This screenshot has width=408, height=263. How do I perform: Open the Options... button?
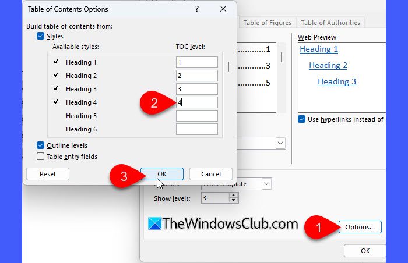pos(360,227)
